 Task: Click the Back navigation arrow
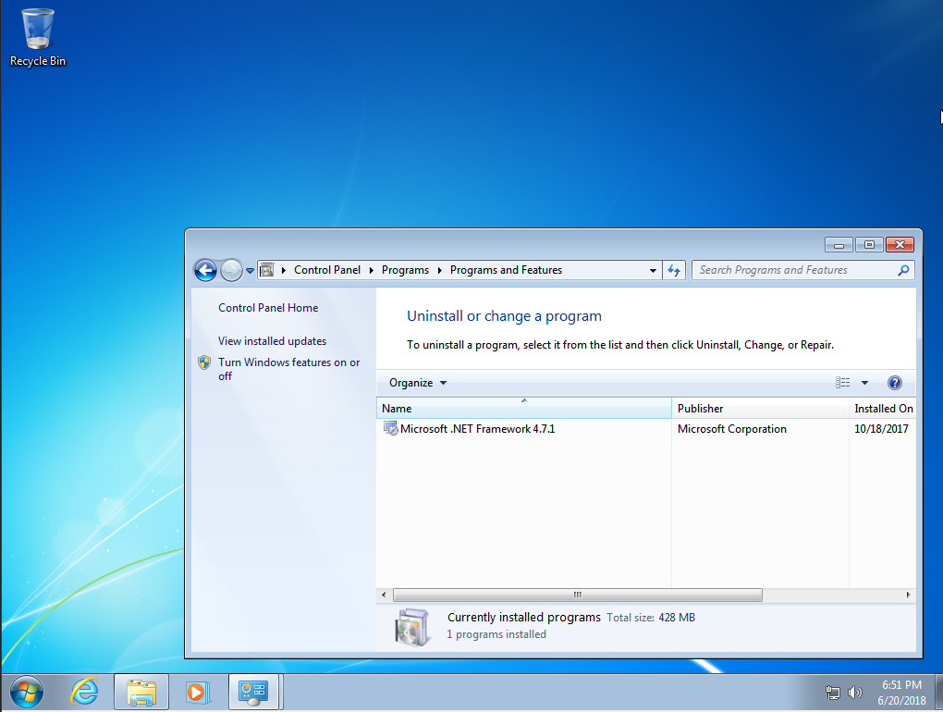[x=205, y=271]
